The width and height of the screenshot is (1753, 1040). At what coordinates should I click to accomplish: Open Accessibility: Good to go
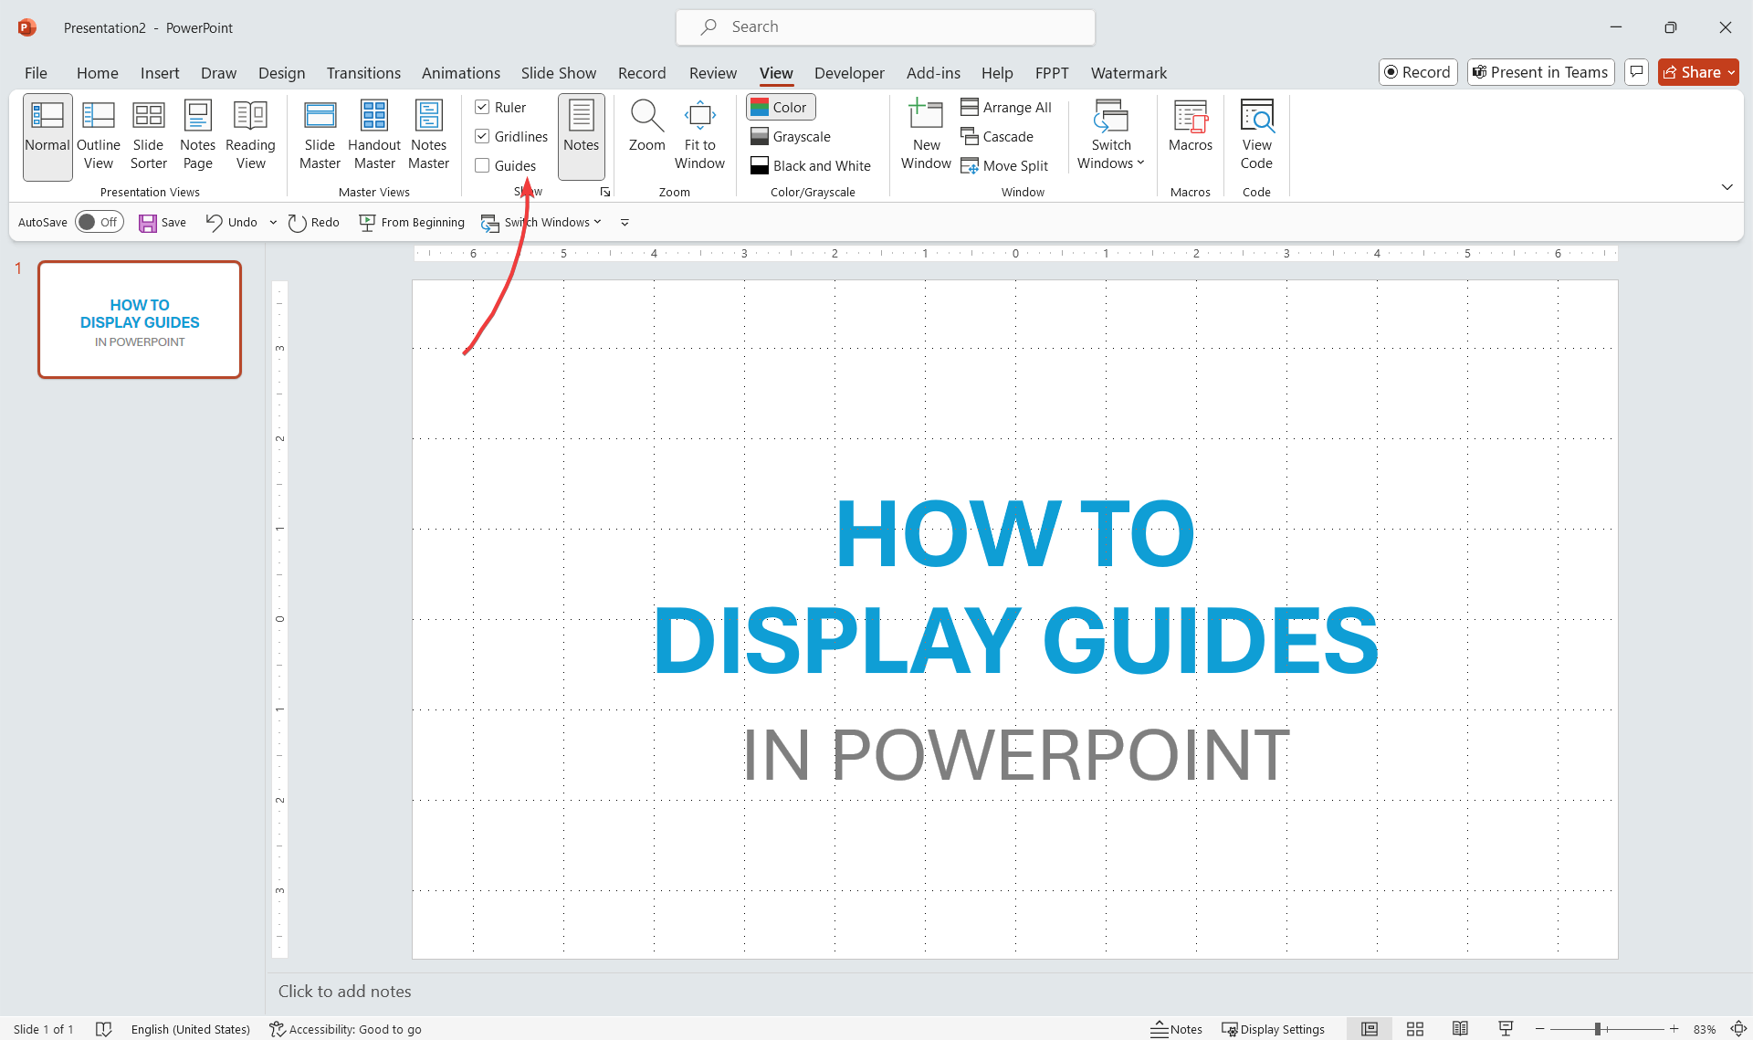point(345,1029)
